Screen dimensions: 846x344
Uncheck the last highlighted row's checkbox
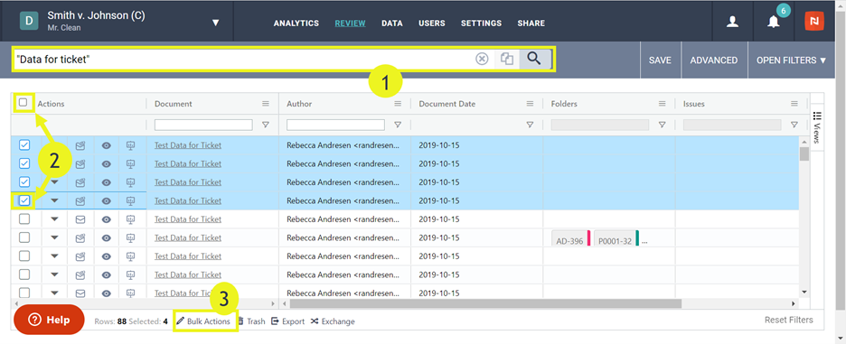(24, 200)
